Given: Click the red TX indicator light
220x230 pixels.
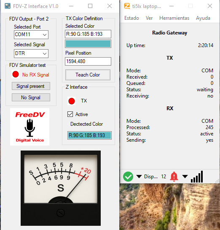Looking at the screenshot, I should (x=72, y=101).
